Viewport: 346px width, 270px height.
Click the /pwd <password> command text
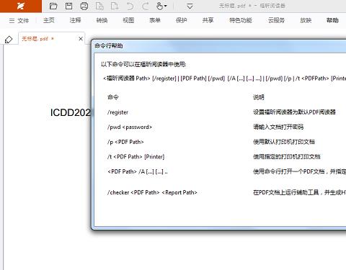[x=130, y=127]
